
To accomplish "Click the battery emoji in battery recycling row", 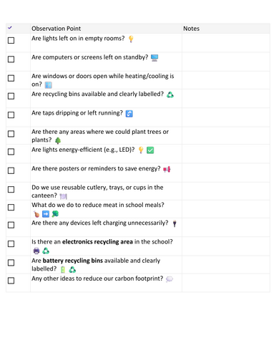I will tap(63, 270).
